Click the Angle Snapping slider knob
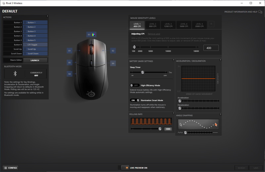 185,132
